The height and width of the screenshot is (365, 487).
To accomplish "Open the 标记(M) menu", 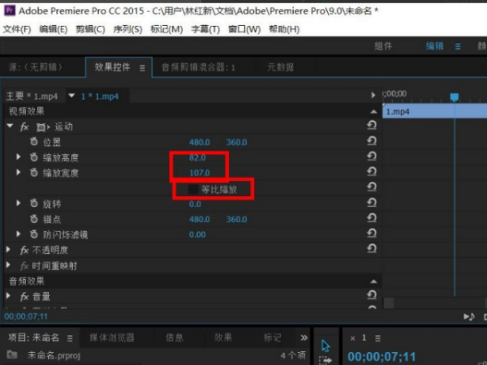I will 166,29.
